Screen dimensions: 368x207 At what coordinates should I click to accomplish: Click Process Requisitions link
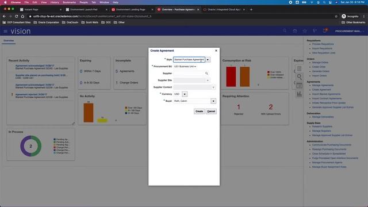tap(323, 44)
